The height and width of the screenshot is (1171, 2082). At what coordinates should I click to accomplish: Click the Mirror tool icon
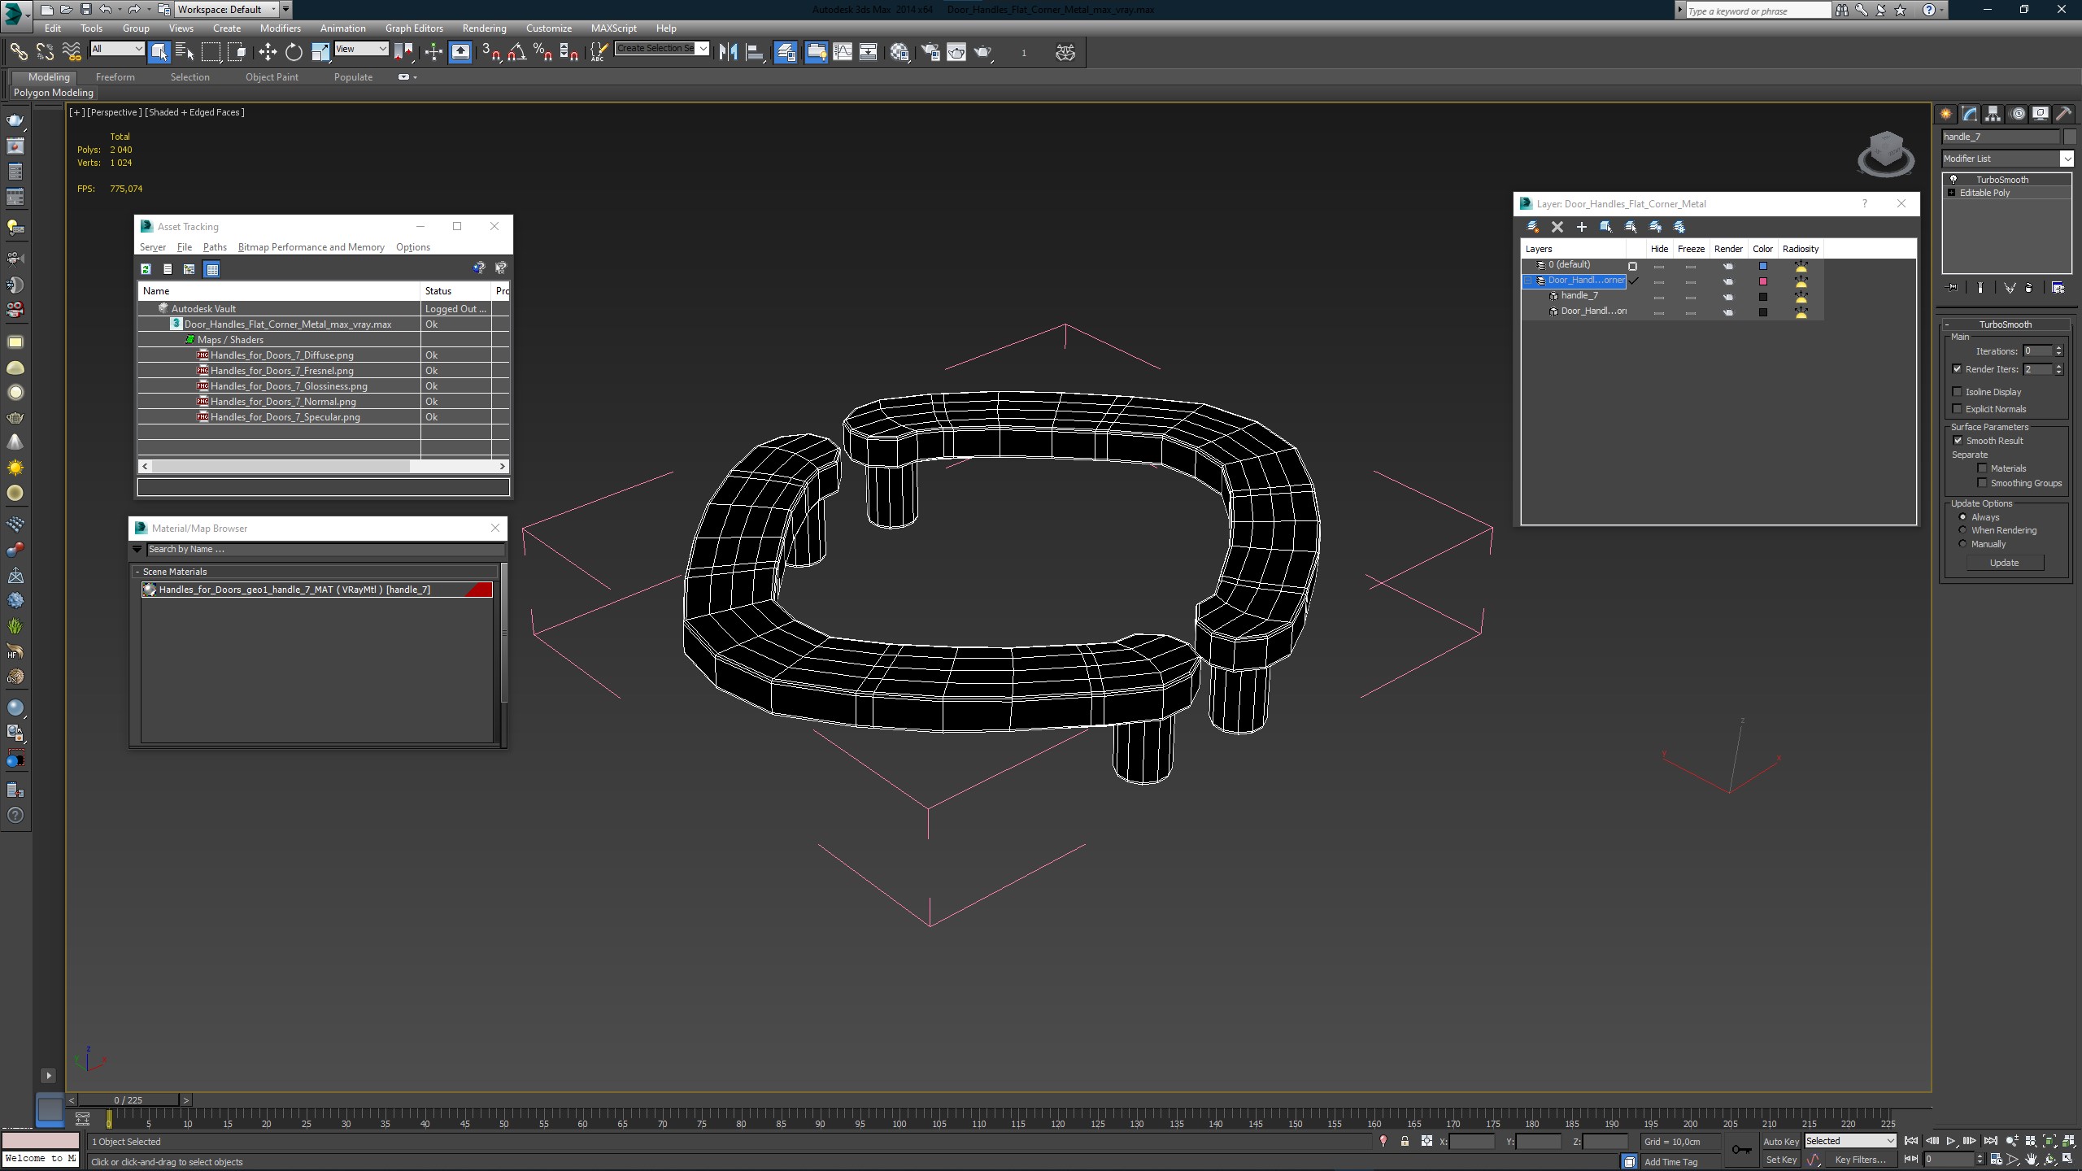click(728, 53)
